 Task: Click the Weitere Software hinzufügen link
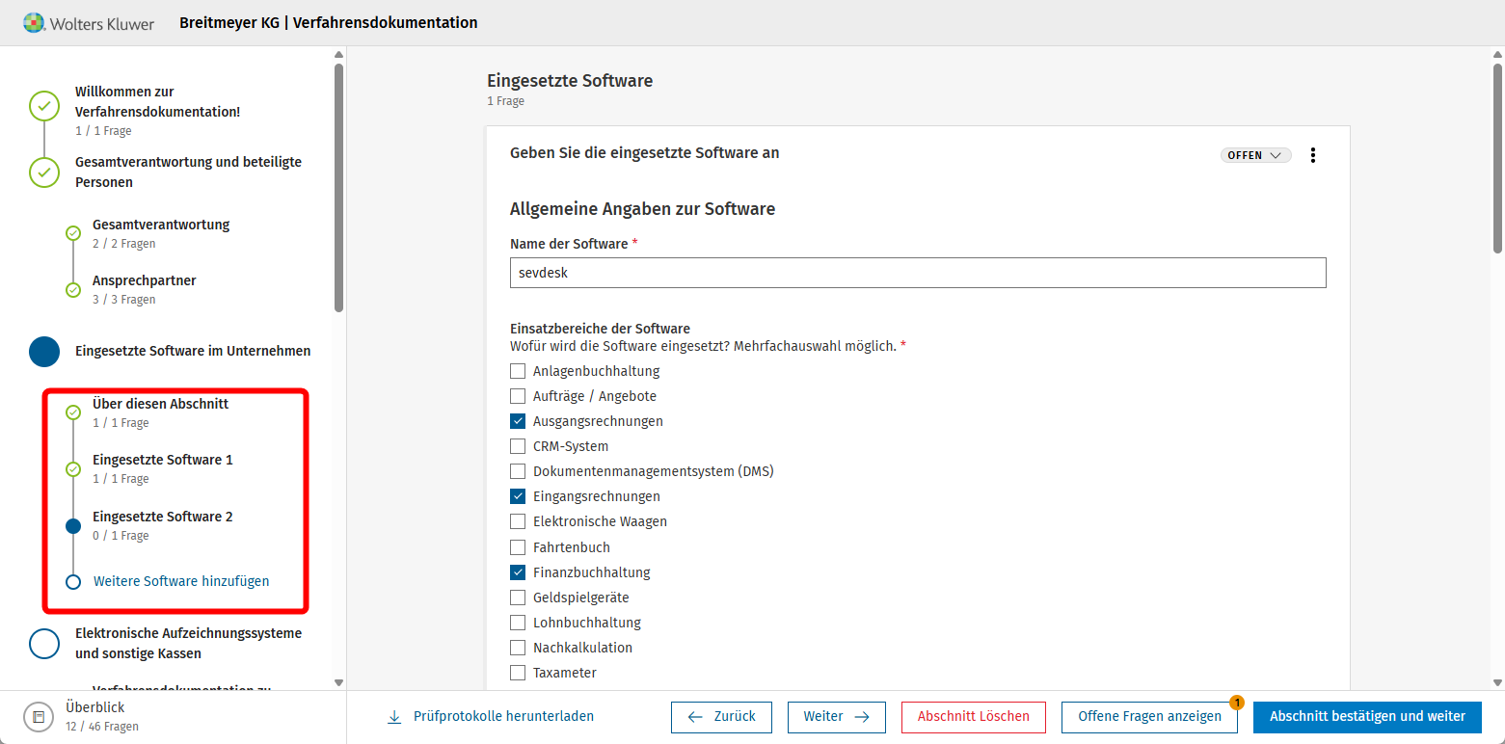(181, 581)
